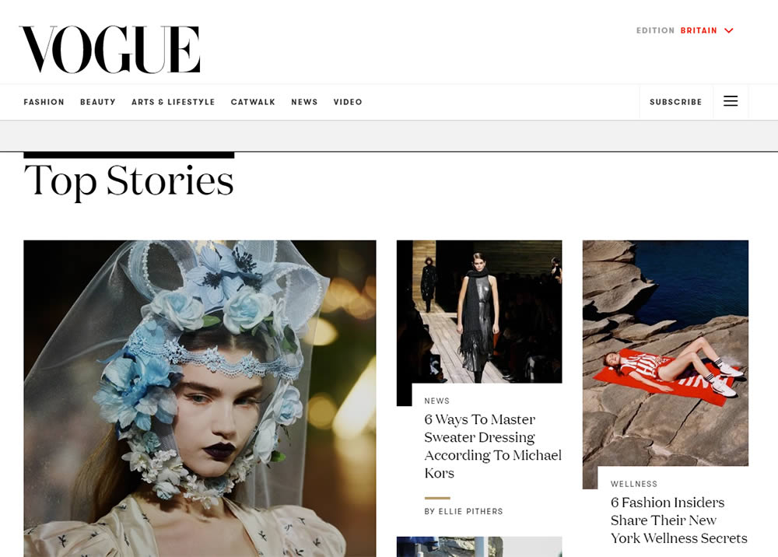Screen dimensions: 778x557
Task: Click the Subscribe button
Action: (676, 102)
